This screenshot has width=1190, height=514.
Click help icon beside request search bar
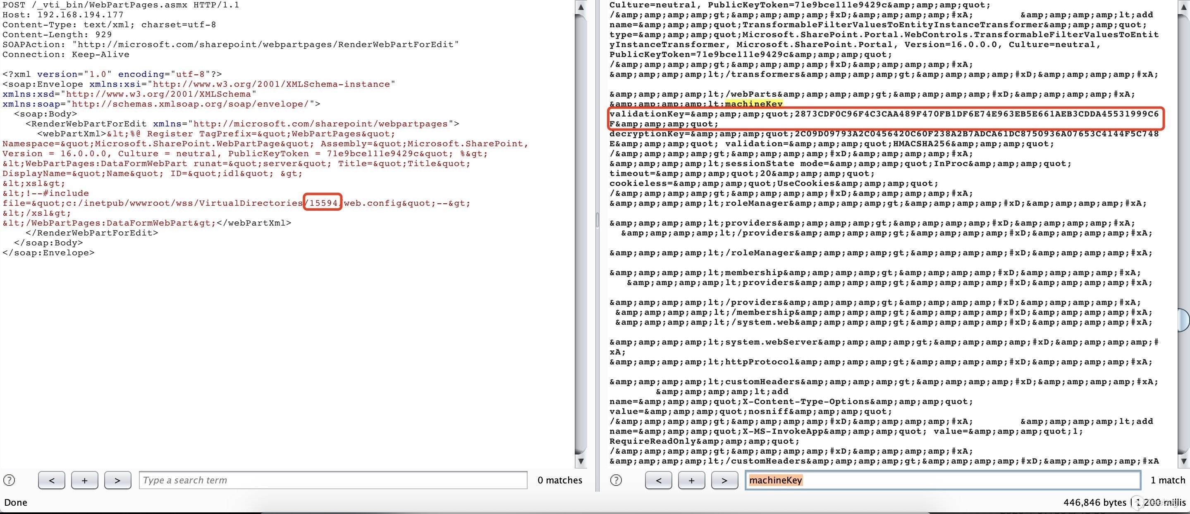click(x=9, y=480)
